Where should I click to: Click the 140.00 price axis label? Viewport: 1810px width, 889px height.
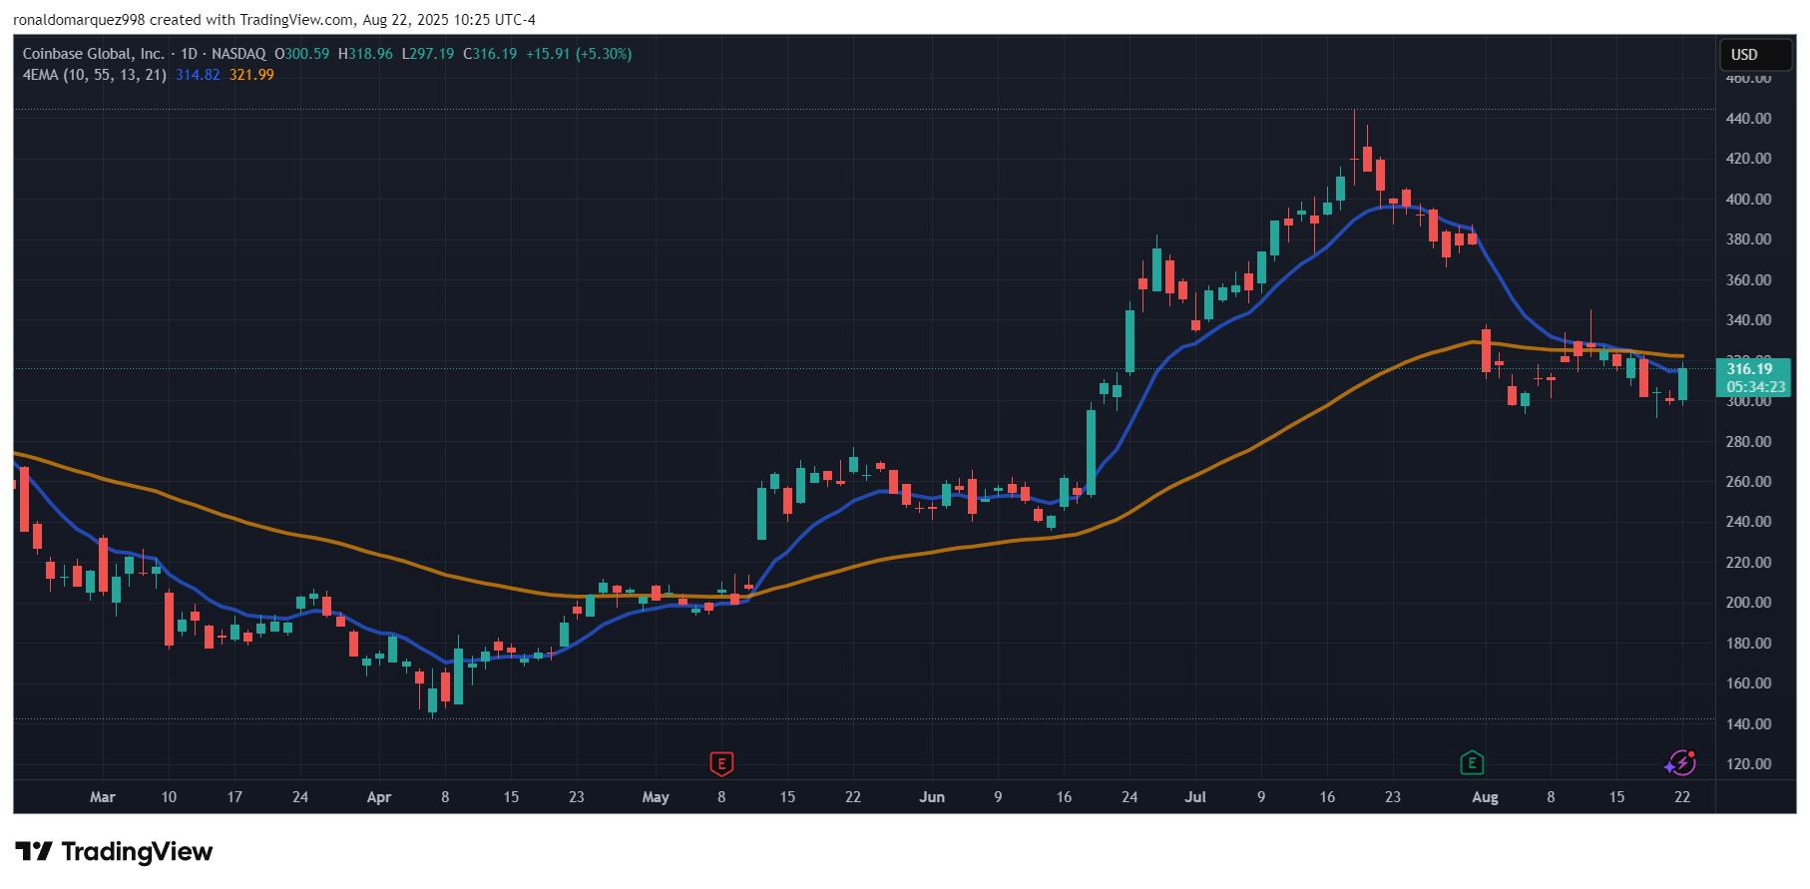coord(1749,724)
